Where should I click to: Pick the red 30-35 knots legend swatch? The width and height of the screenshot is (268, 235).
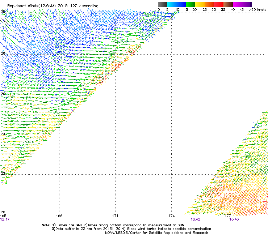(219, 4)
